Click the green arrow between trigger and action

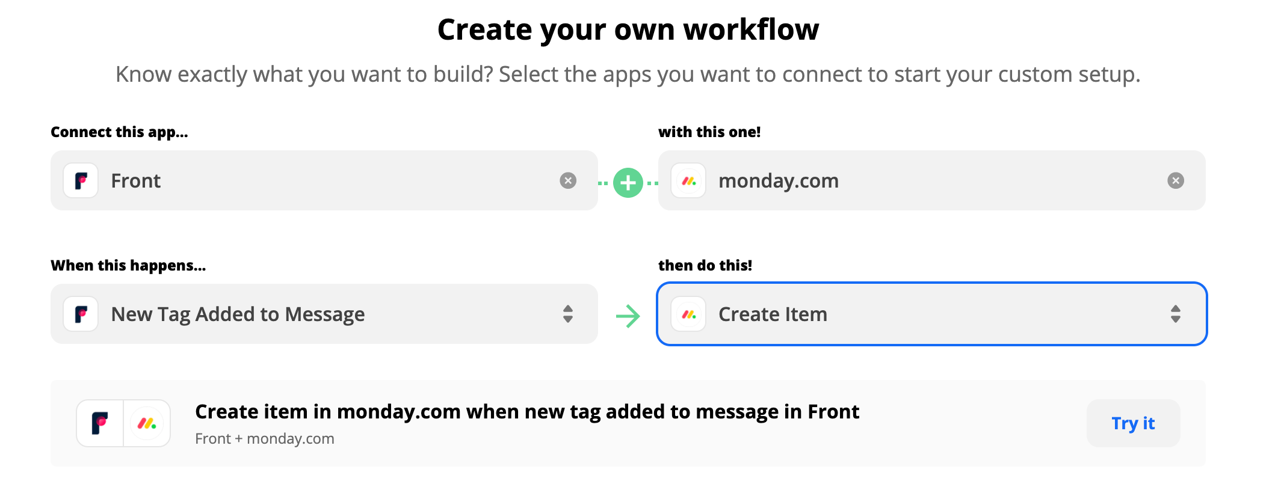(x=628, y=316)
